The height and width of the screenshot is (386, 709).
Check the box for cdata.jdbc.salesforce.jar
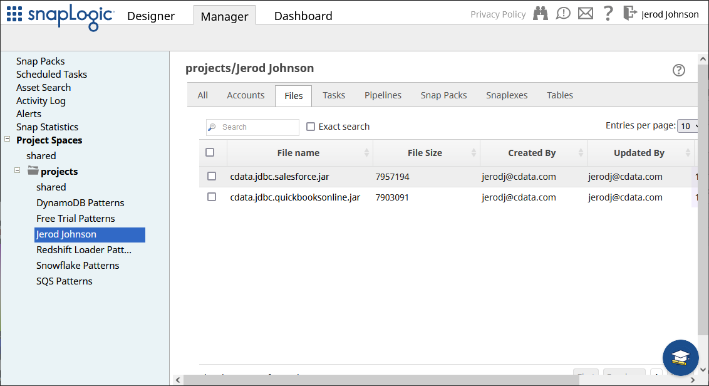pyautogui.click(x=212, y=177)
